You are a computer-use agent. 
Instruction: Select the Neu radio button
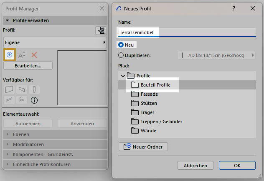click(x=121, y=45)
